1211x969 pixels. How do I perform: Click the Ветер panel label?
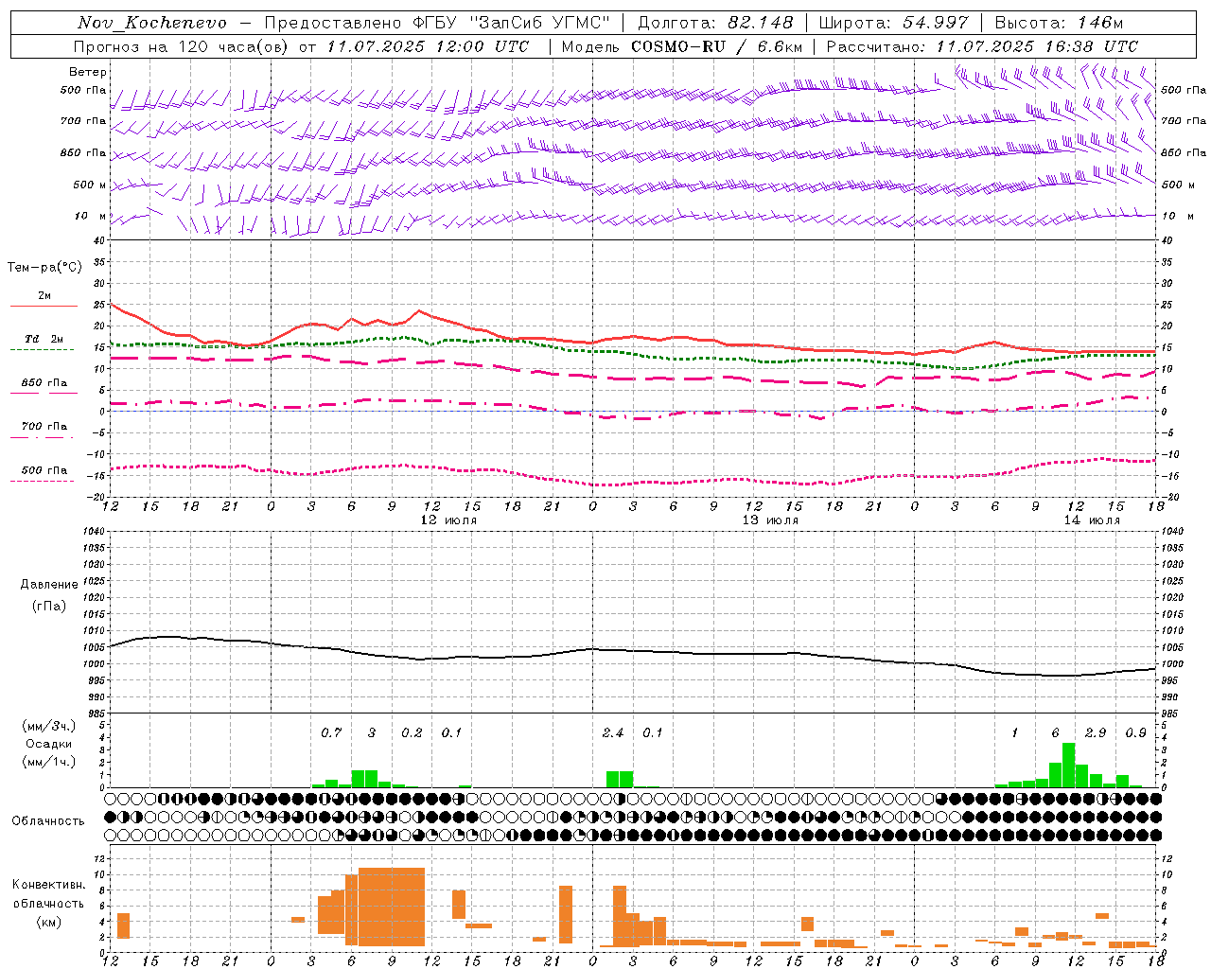point(88,72)
